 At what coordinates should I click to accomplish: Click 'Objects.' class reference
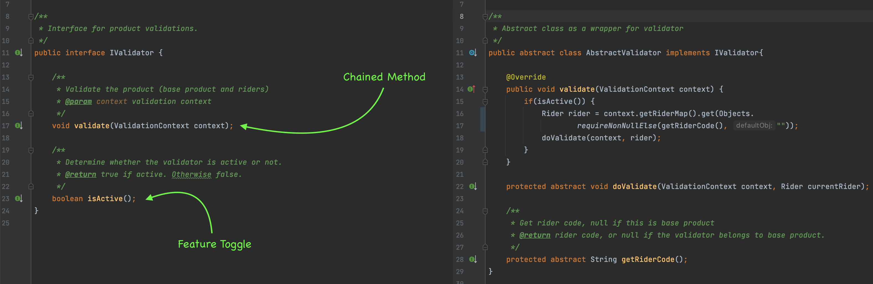pyautogui.click(x=736, y=114)
